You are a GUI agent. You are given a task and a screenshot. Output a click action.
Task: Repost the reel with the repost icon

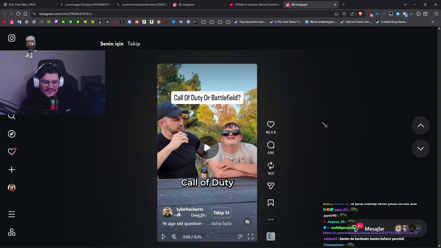point(271,166)
